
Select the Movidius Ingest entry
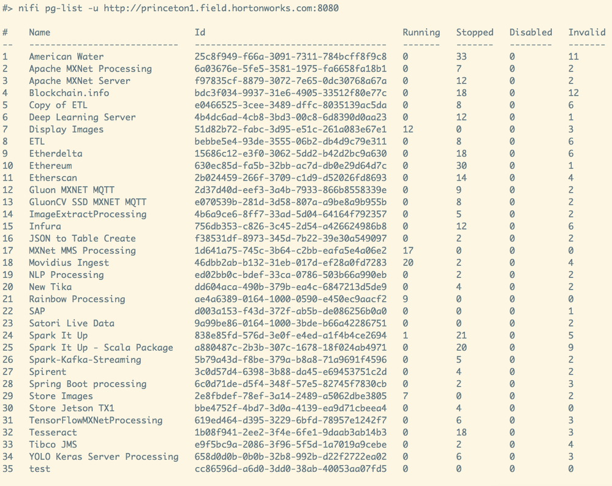point(69,263)
